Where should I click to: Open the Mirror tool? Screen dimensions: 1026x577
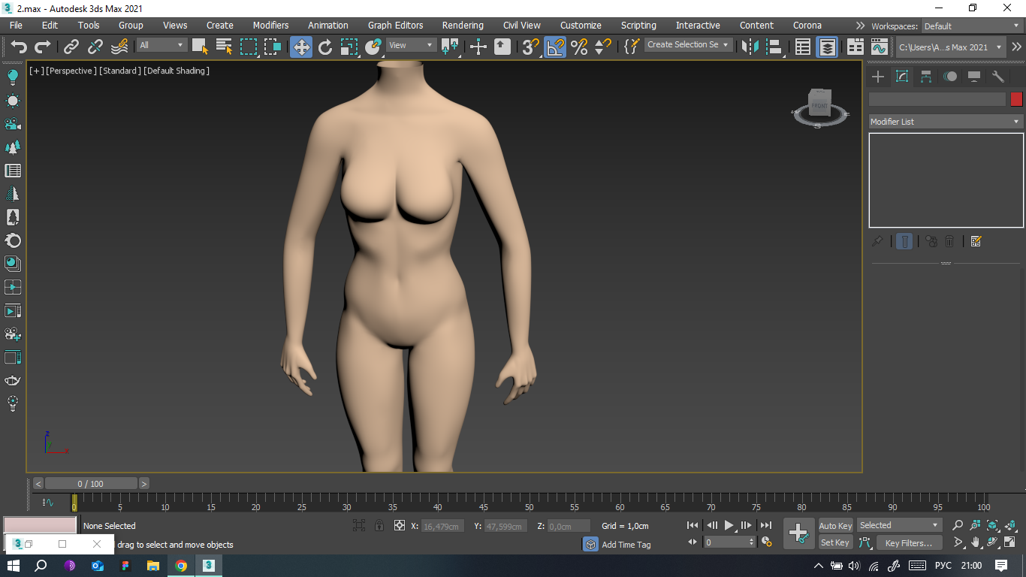click(x=749, y=47)
